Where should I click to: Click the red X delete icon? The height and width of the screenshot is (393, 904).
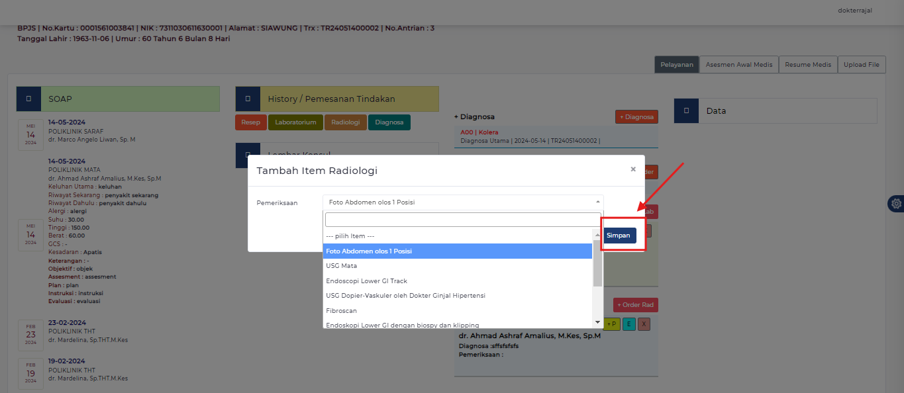tap(643, 324)
